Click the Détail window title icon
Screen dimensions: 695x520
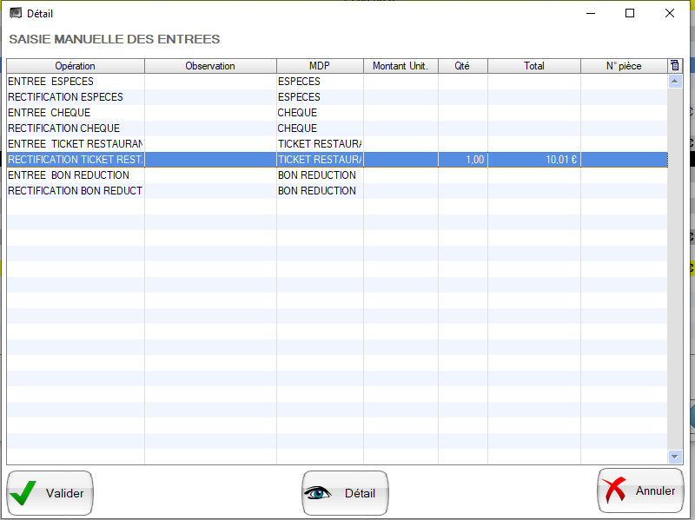coord(15,13)
